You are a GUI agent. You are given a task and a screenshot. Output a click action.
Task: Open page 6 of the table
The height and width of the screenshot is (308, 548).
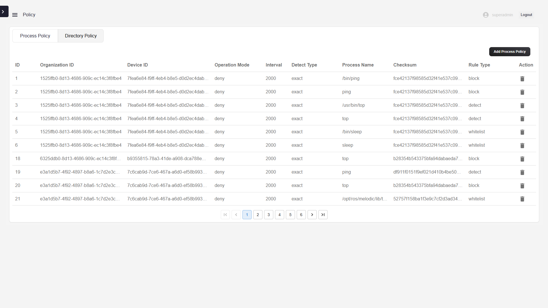pyautogui.click(x=301, y=215)
